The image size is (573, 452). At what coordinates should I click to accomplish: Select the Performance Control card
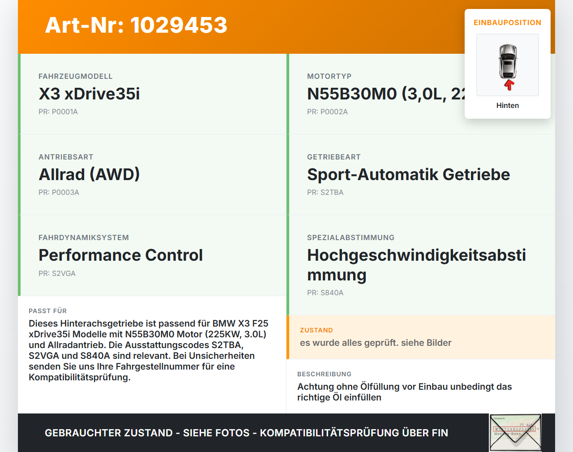pos(152,255)
